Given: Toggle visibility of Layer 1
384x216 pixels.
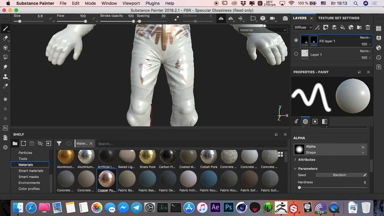Looking at the screenshot, I should click(296, 53).
